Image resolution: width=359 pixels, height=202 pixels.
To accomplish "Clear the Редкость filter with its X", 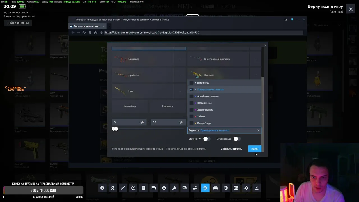I will click(x=259, y=130).
